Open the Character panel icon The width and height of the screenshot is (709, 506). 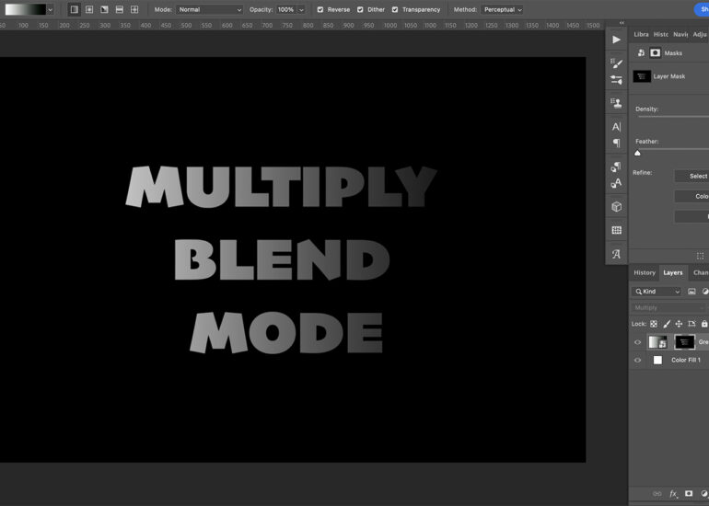click(616, 127)
